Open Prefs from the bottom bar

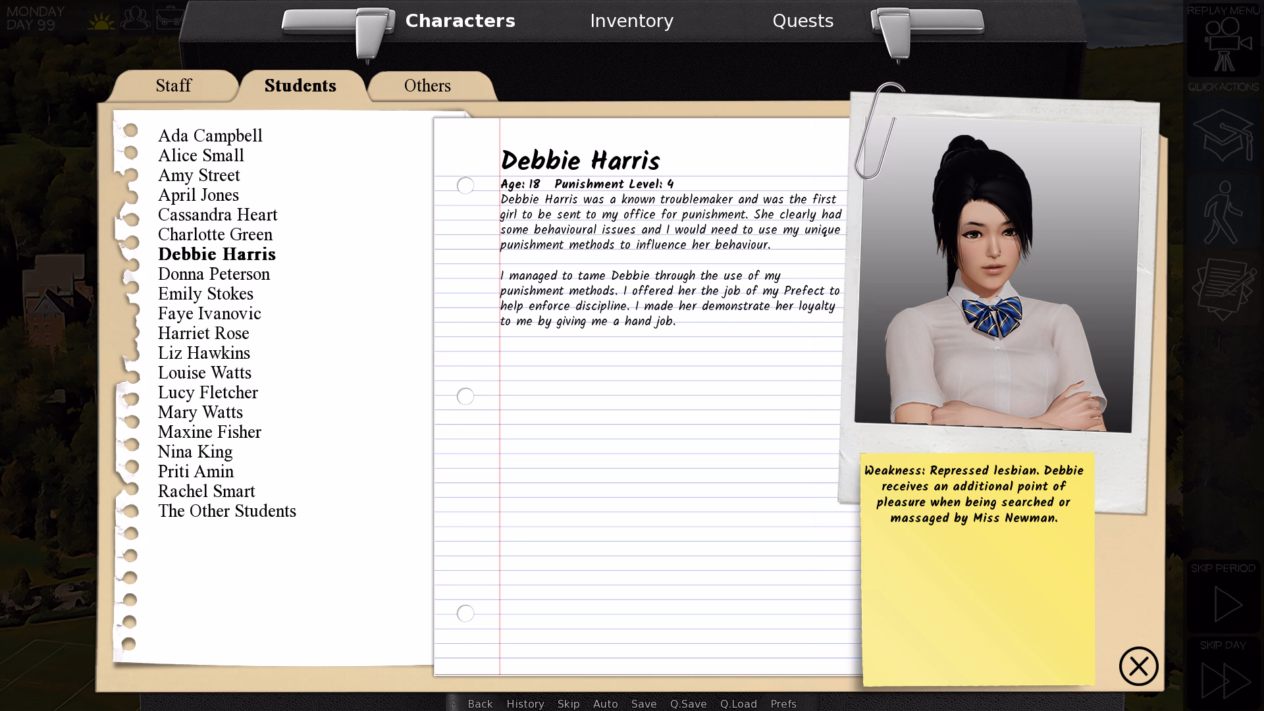pyautogui.click(x=783, y=704)
